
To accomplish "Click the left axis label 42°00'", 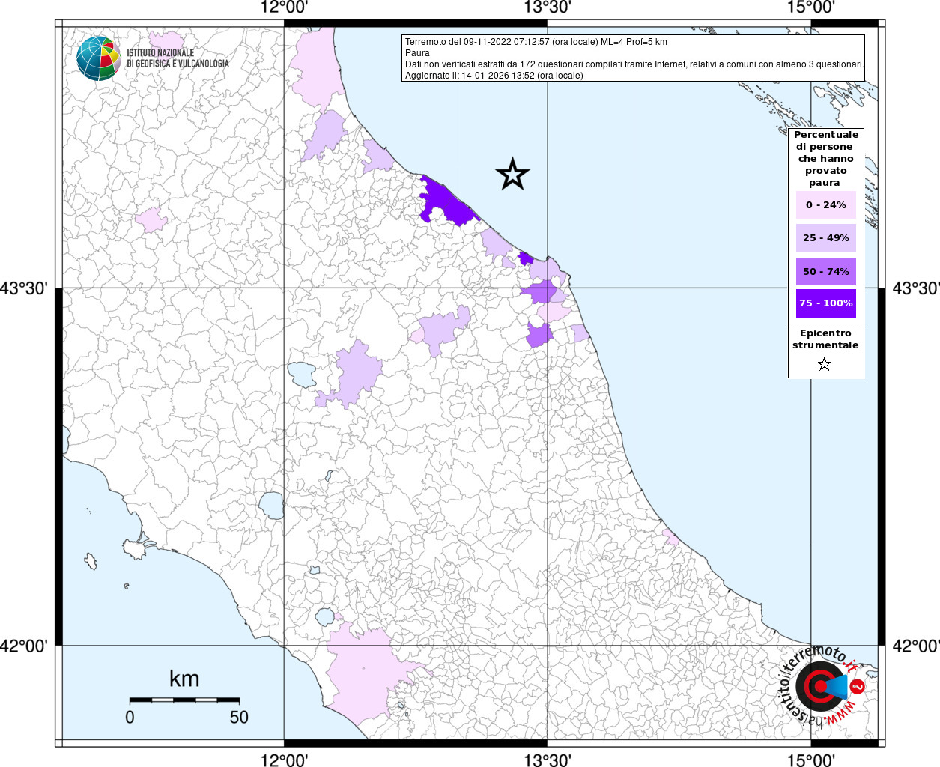I will [25, 646].
